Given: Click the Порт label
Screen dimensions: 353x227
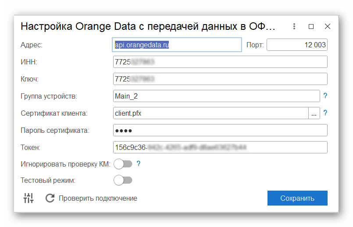Looking at the screenshot, I should point(255,45).
